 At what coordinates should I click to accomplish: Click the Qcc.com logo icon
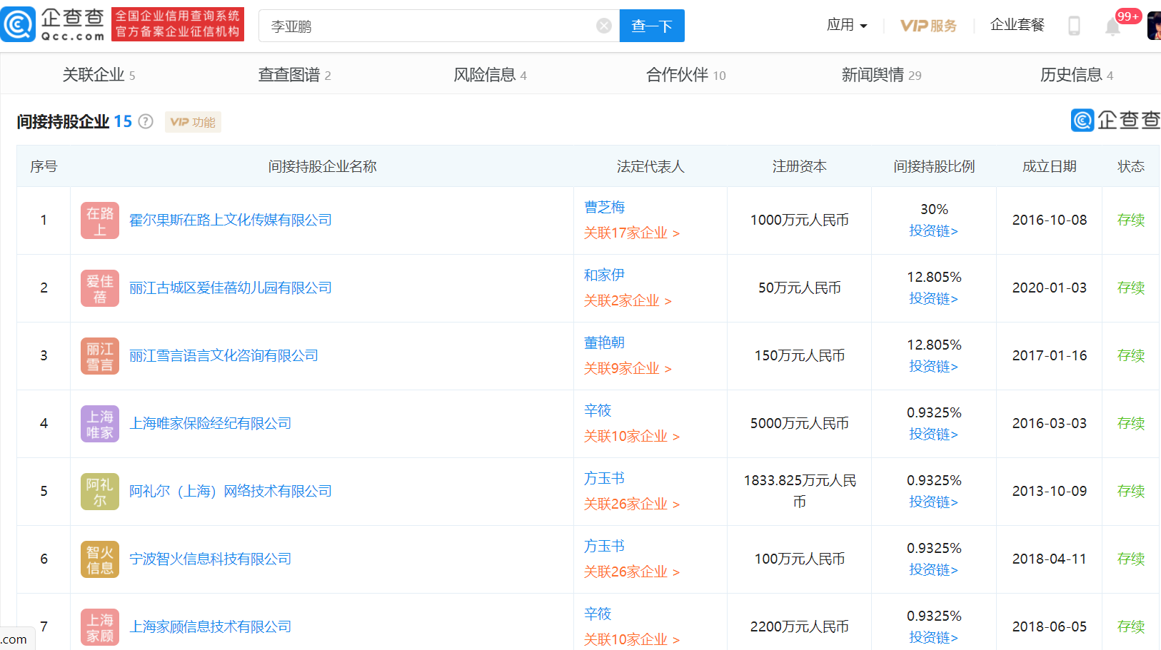click(19, 25)
